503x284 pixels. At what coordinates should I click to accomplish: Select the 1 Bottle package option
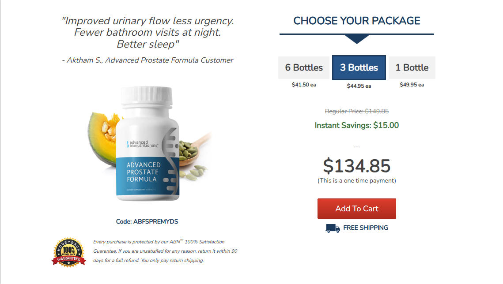click(411, 67)
